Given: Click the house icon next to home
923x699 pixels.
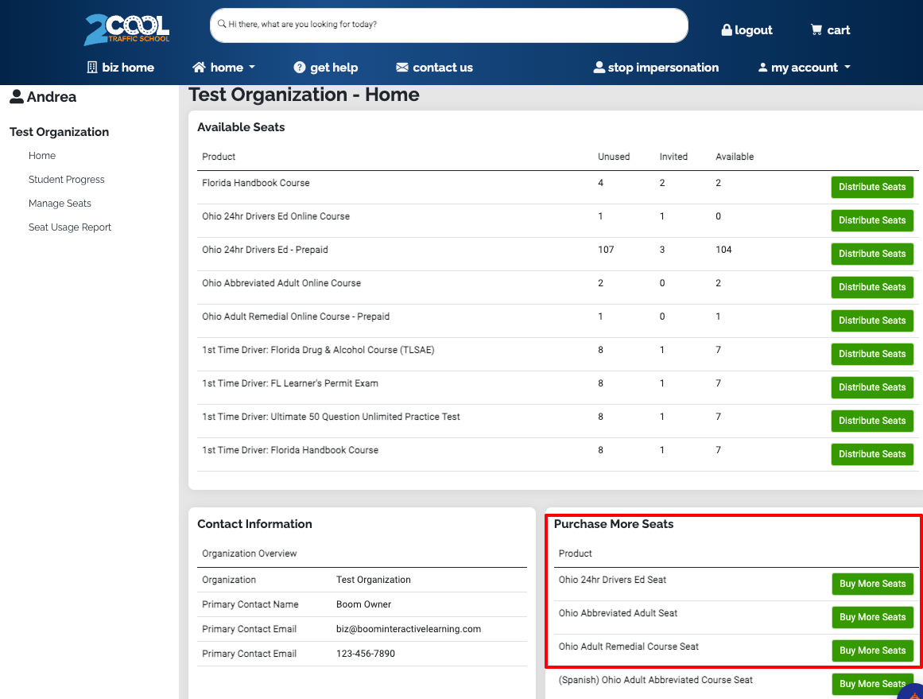Looking at the screenshot, I should click(x=199, y=67).
